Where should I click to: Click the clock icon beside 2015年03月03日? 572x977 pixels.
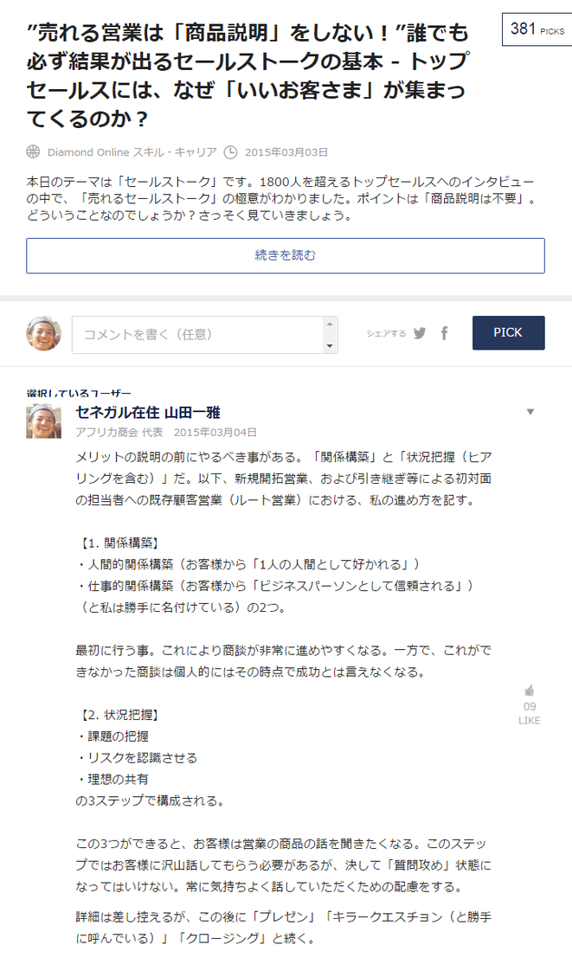click(x=230, y=152)
